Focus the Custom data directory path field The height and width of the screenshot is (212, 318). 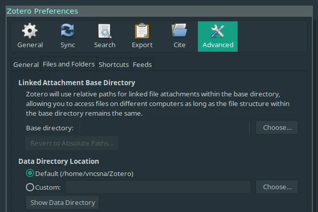pos(158,187)
